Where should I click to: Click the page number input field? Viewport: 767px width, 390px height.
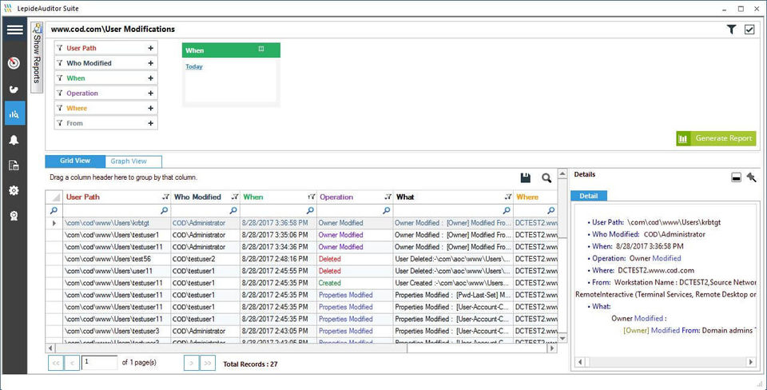(x=100, y=363)
